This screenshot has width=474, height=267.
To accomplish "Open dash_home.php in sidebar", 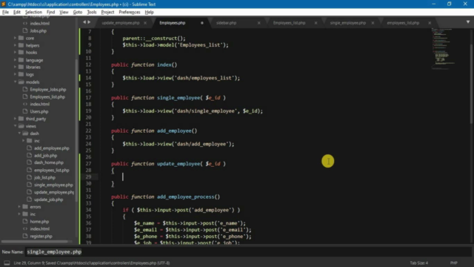I will (49, 163).
